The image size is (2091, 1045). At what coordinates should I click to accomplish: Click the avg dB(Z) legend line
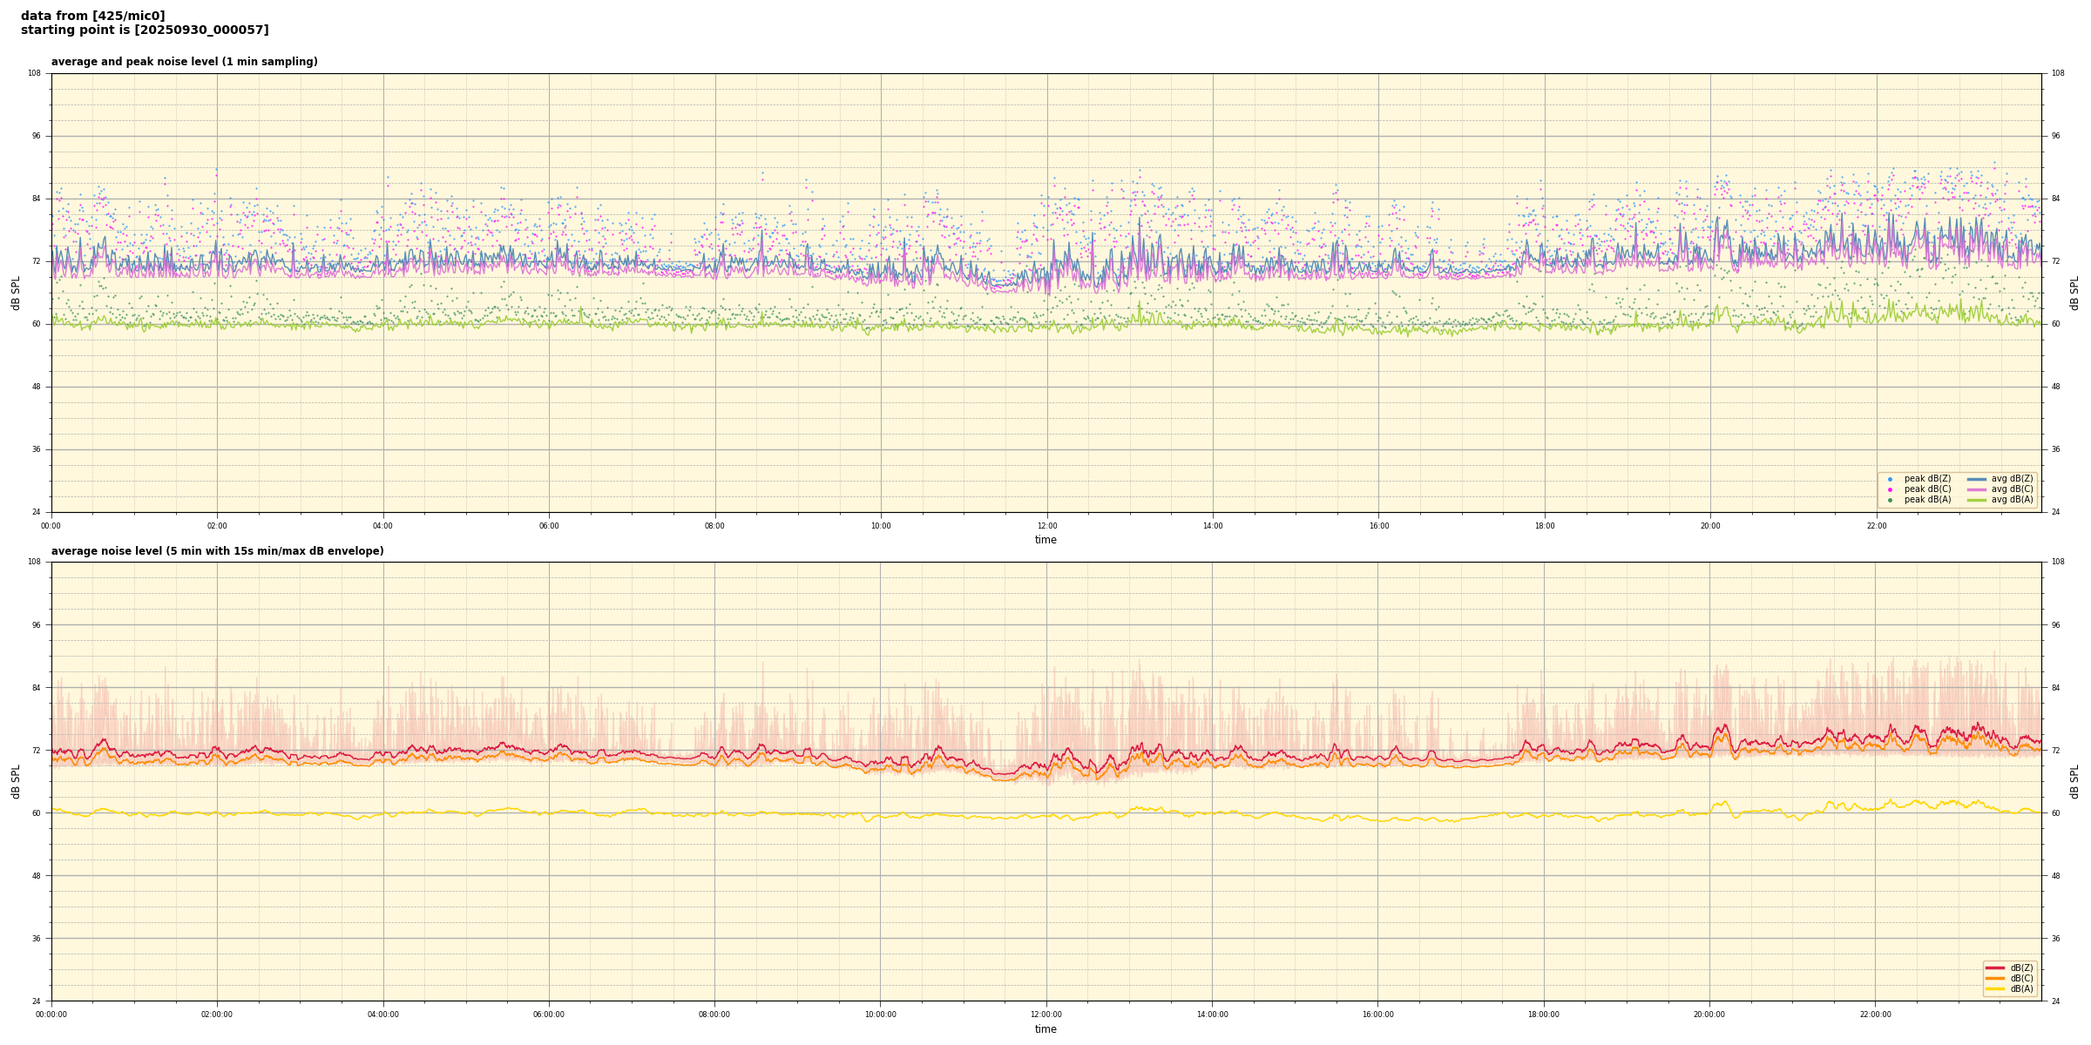(x=1977, y=479)
